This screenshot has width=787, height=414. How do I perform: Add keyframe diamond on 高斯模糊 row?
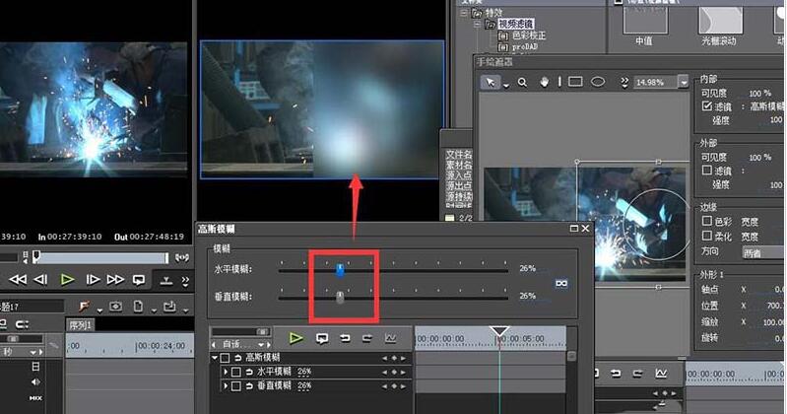[x=394, y=358]
